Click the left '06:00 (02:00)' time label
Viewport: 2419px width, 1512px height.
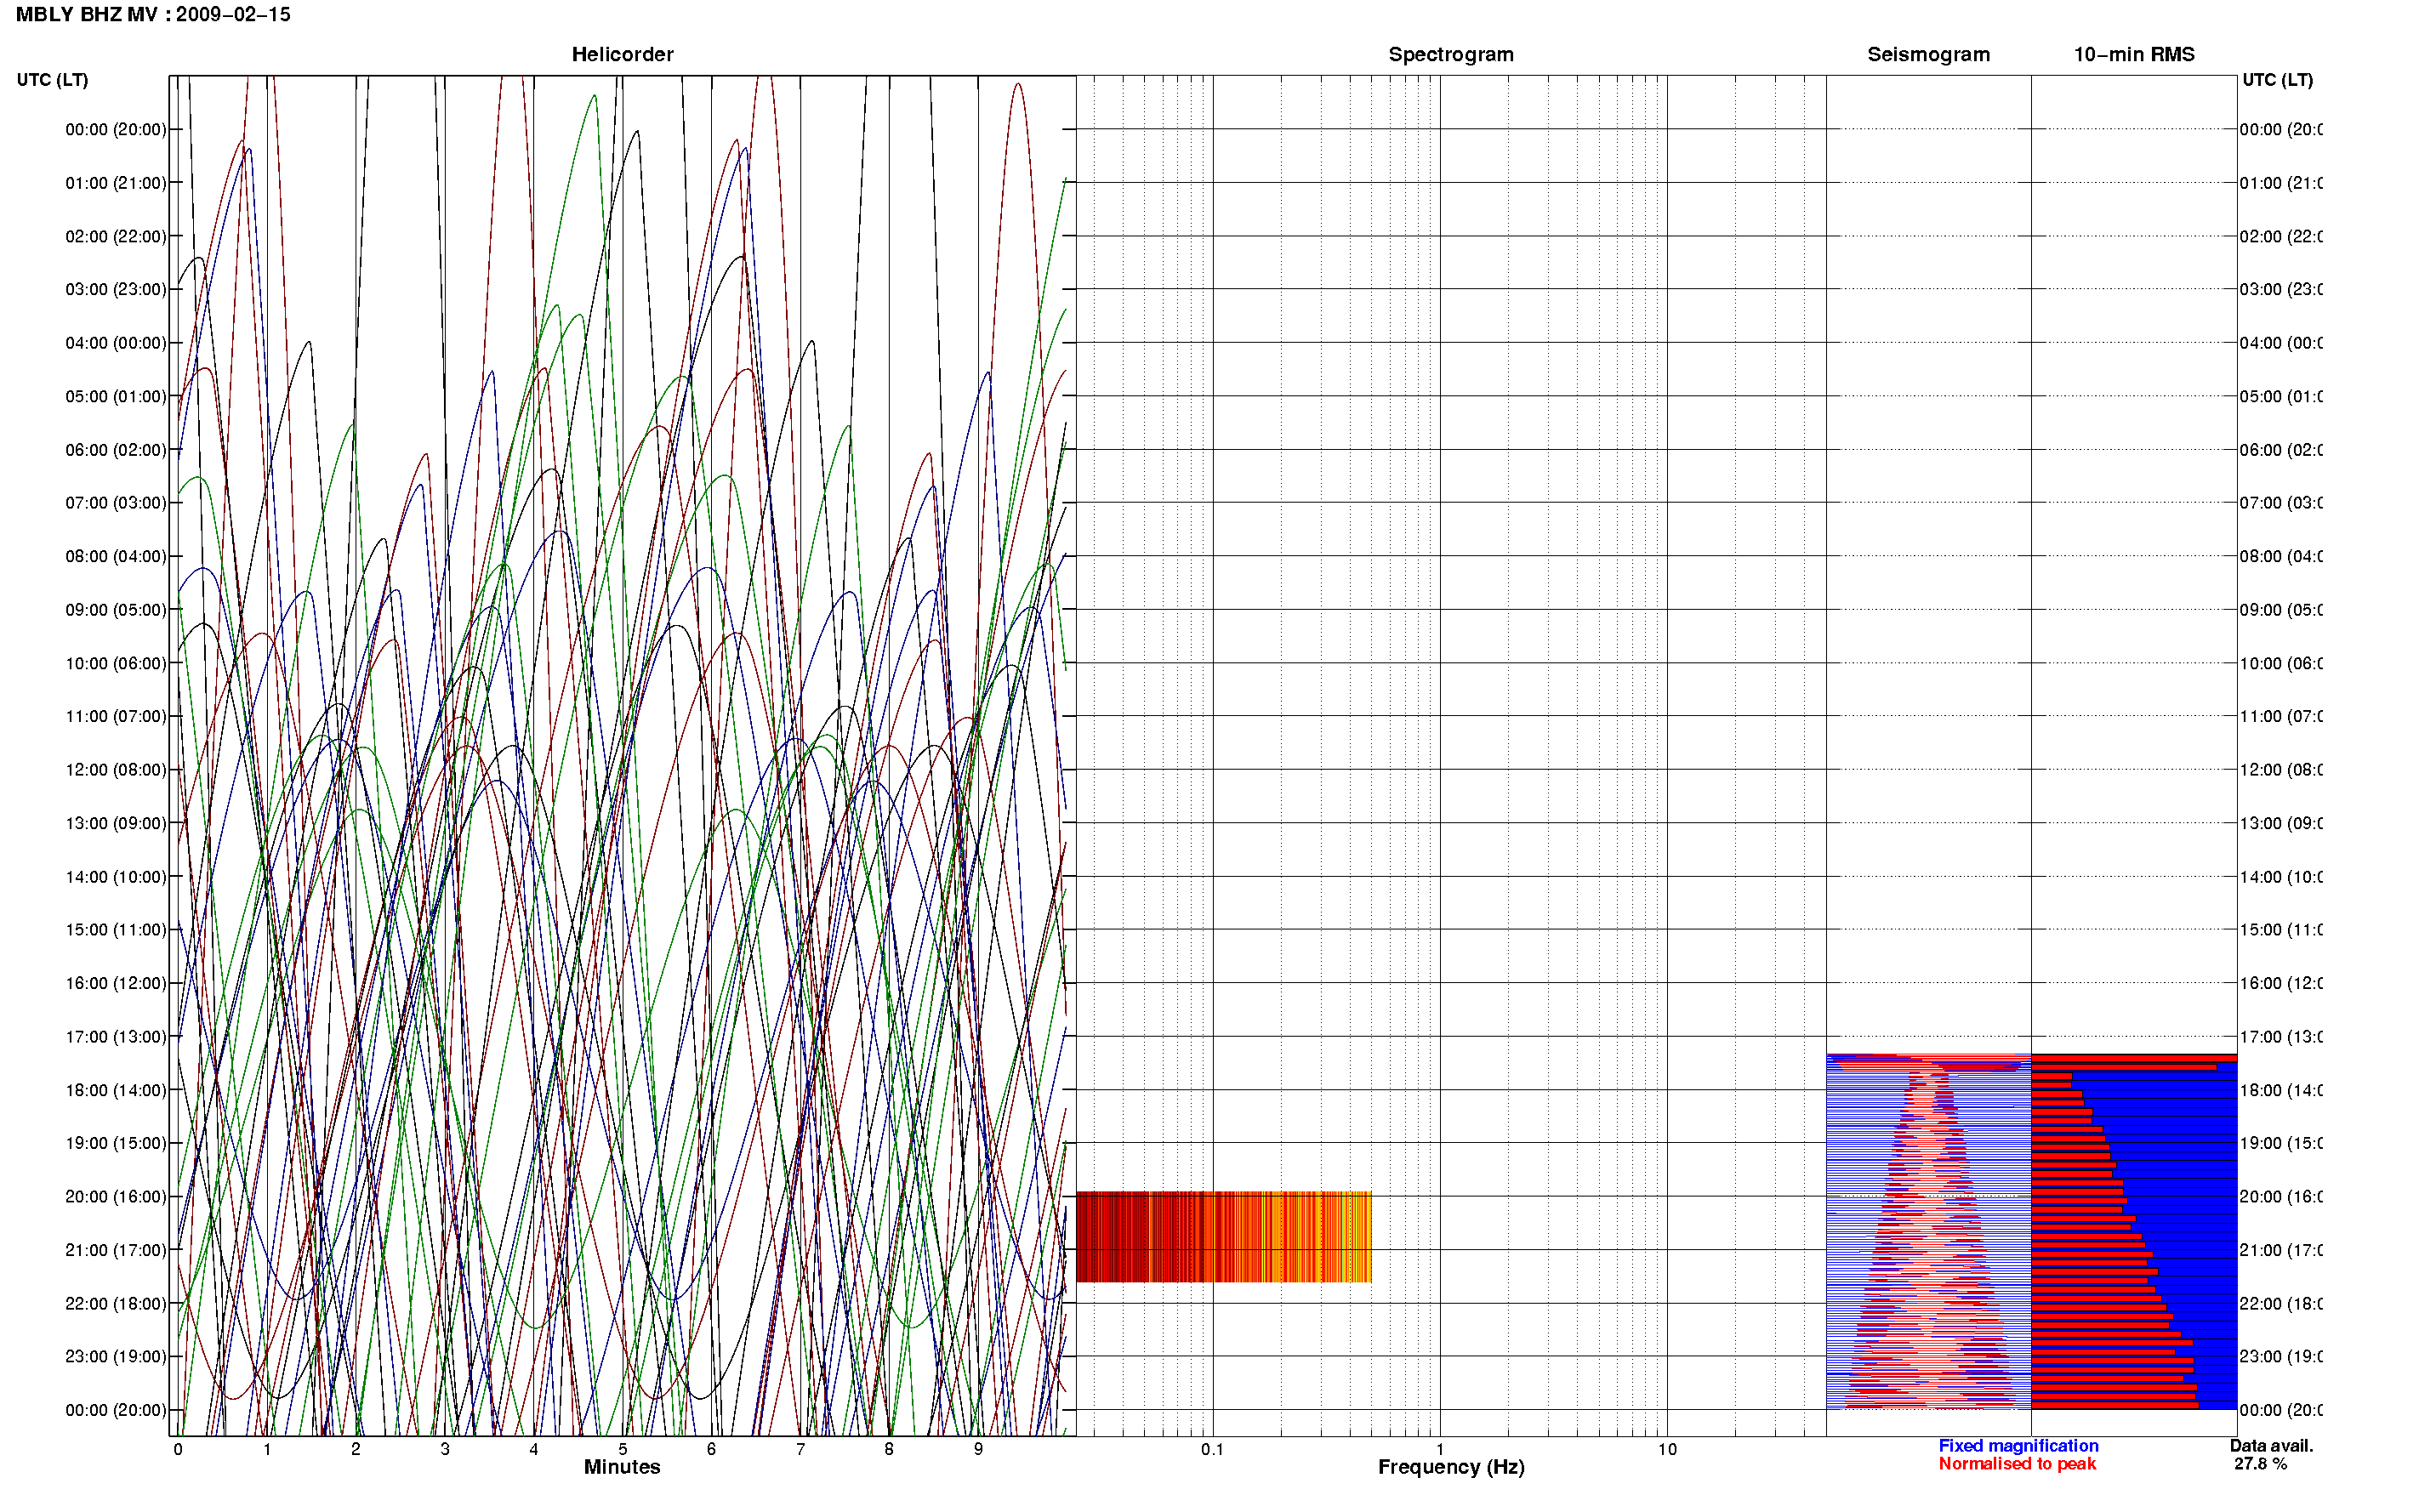116,450
